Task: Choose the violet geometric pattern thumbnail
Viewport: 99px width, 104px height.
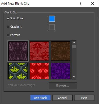Action: click(61, 71)
